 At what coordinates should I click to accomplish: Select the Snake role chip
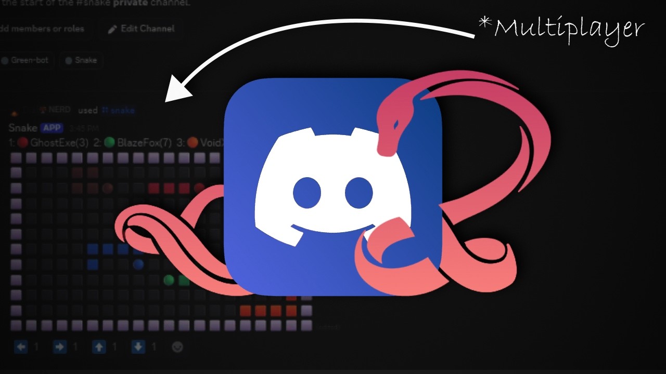click(81, 60)
